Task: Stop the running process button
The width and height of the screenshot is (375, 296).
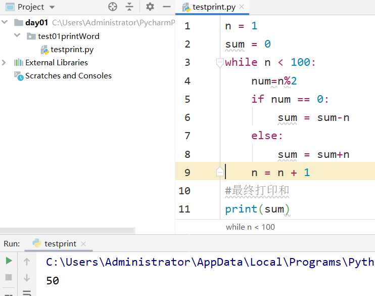Action: tap(9, 277)
